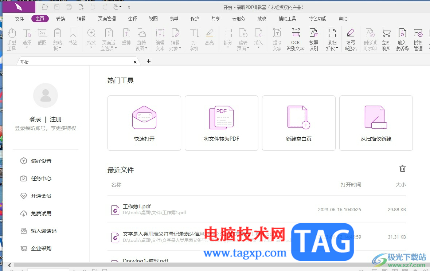
Task: Open recent file 工作簿1.pdf
Action: pos(257,209)
